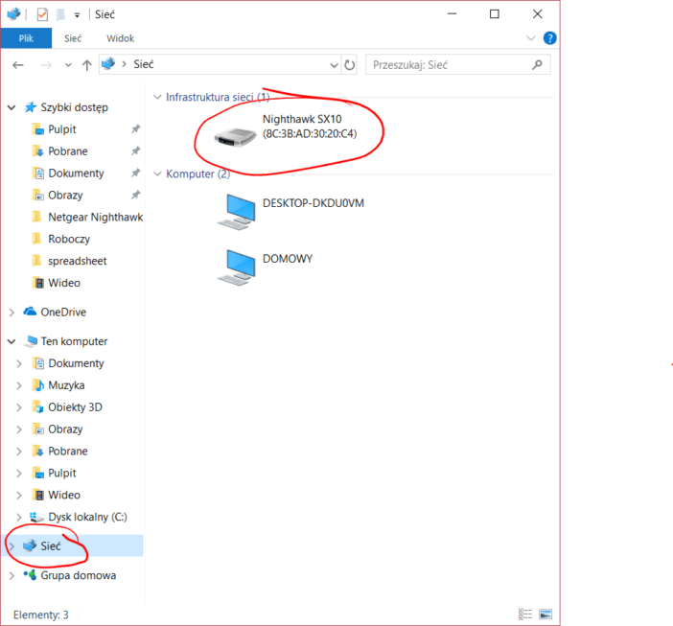Expand the Dysk lokalny (C:) node

point(19,517)
